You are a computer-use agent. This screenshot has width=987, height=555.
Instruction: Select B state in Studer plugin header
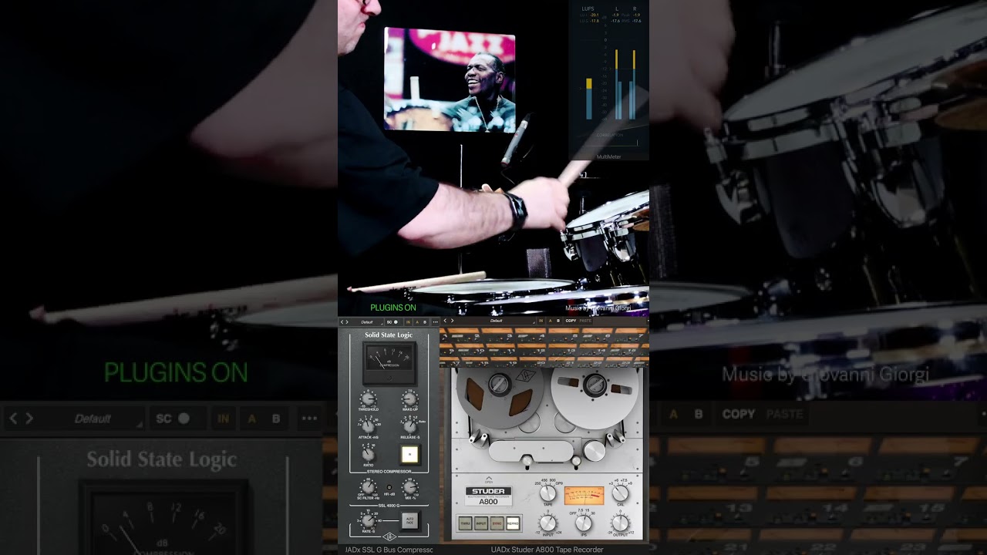tap(558, 321)
